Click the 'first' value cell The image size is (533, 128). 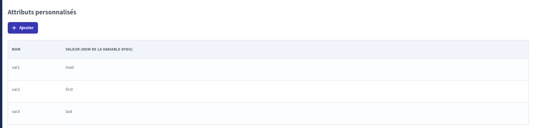pyautogui.click(x=69, y=90)
